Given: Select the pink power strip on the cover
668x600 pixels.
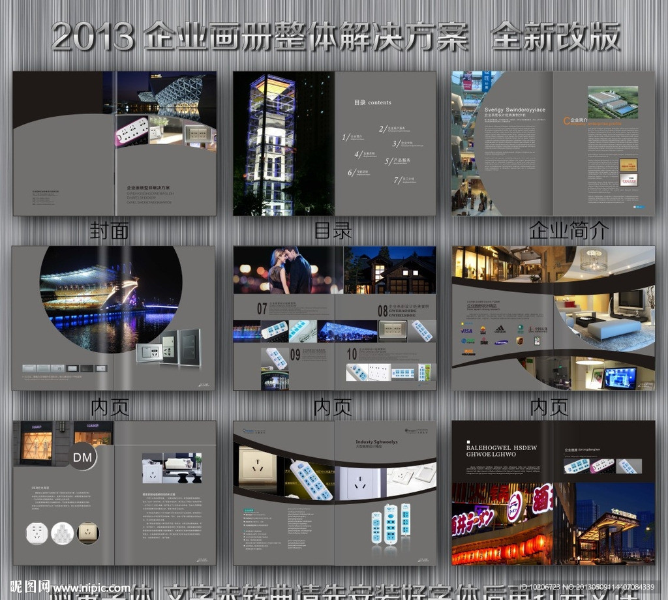Looking at the screenshot, I should point(131,130).
